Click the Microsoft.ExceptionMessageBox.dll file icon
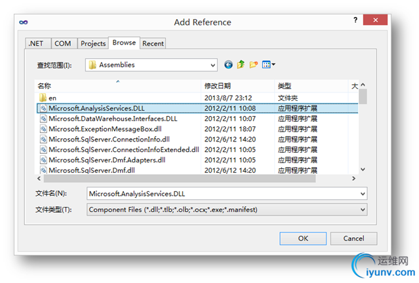This screenshot has width=419, height=283. [x=43, y=129]
